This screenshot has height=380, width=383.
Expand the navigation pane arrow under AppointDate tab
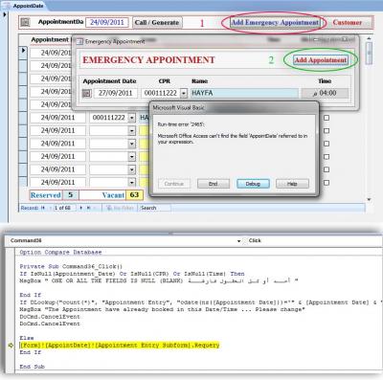tap(5, 14)
